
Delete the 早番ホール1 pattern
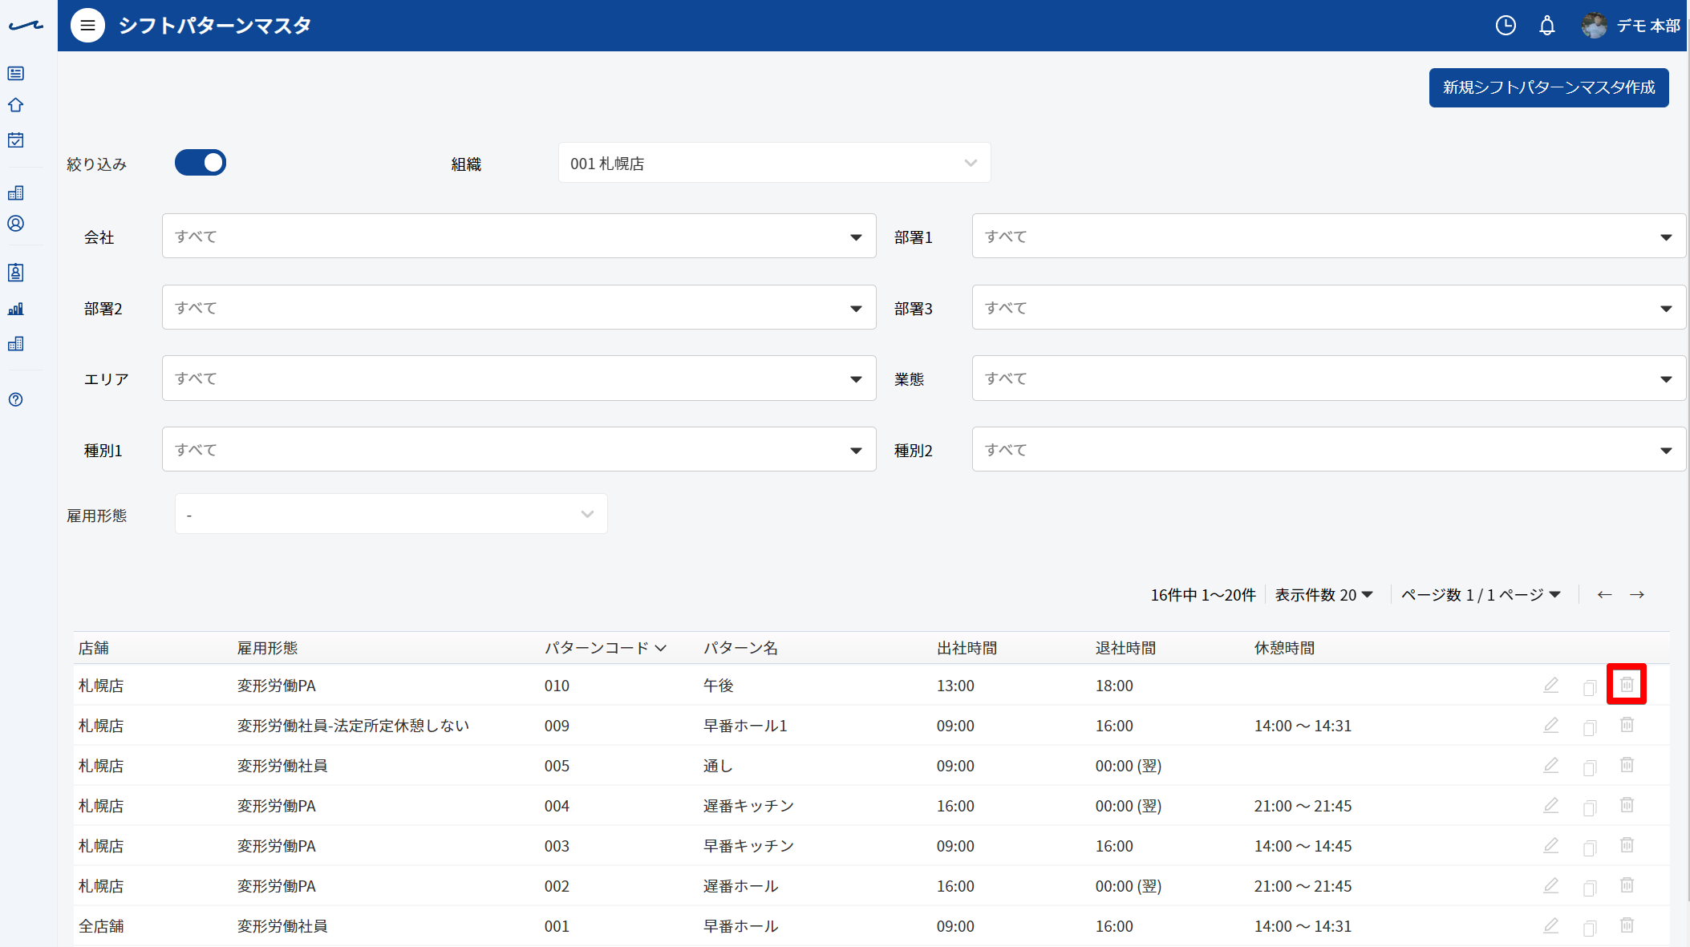1627,725
